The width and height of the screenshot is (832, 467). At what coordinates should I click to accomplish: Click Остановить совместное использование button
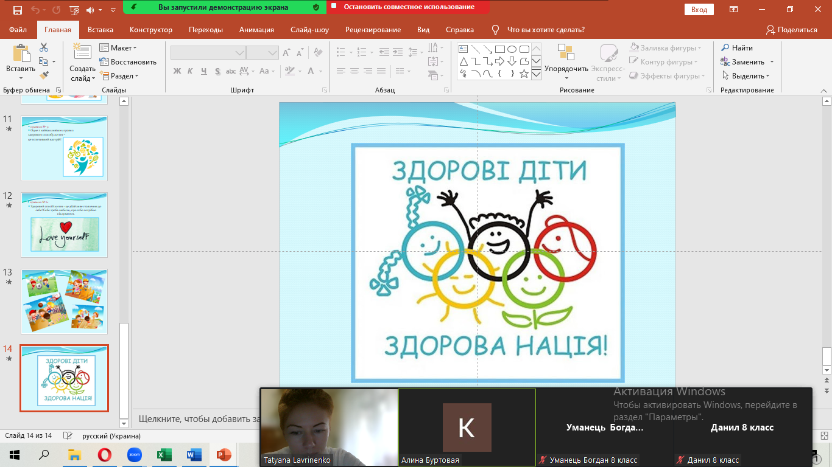(408, 7)
